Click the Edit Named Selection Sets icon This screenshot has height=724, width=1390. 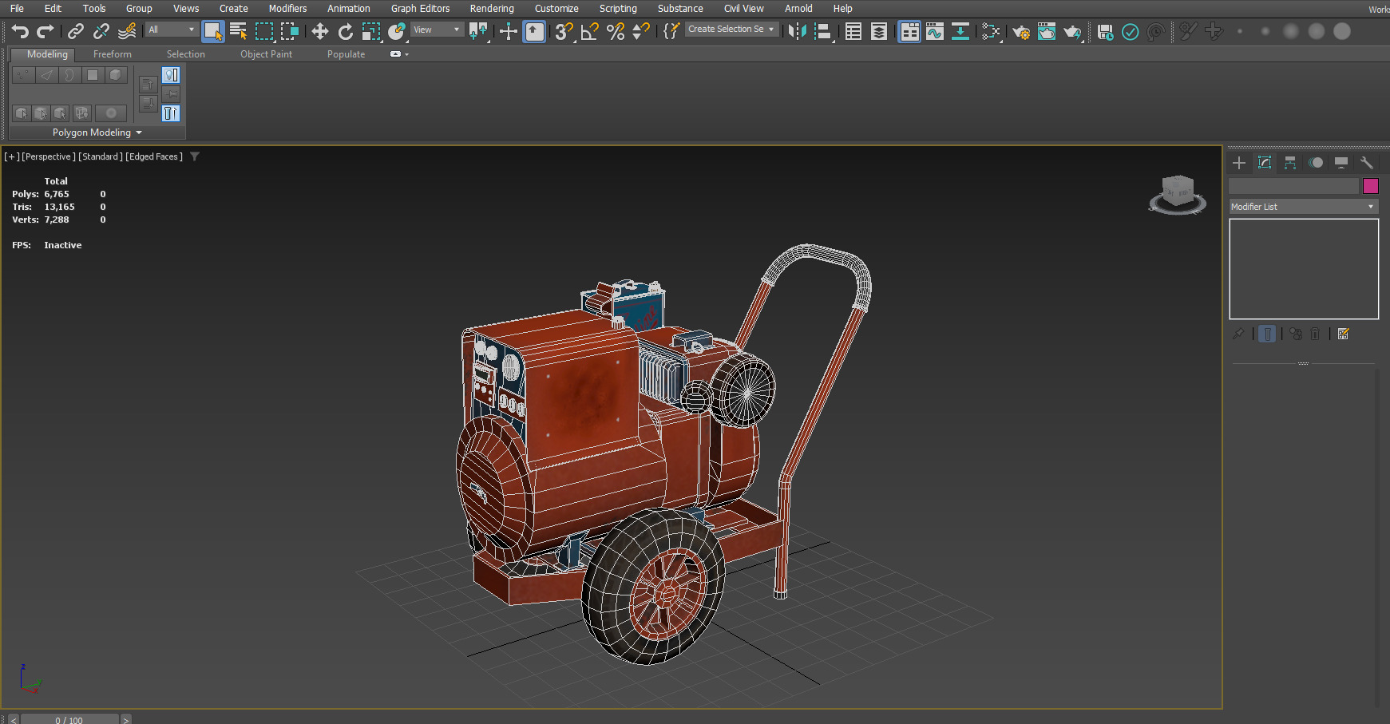pos(671,31)
